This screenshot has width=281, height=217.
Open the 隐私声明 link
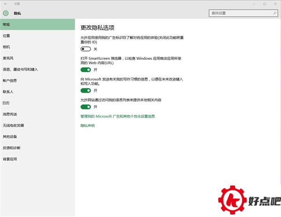(x=88, y=126)
